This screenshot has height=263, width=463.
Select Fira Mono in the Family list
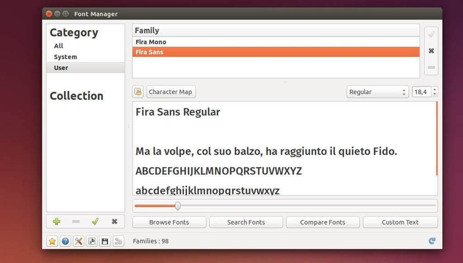[x=276, y=42]
